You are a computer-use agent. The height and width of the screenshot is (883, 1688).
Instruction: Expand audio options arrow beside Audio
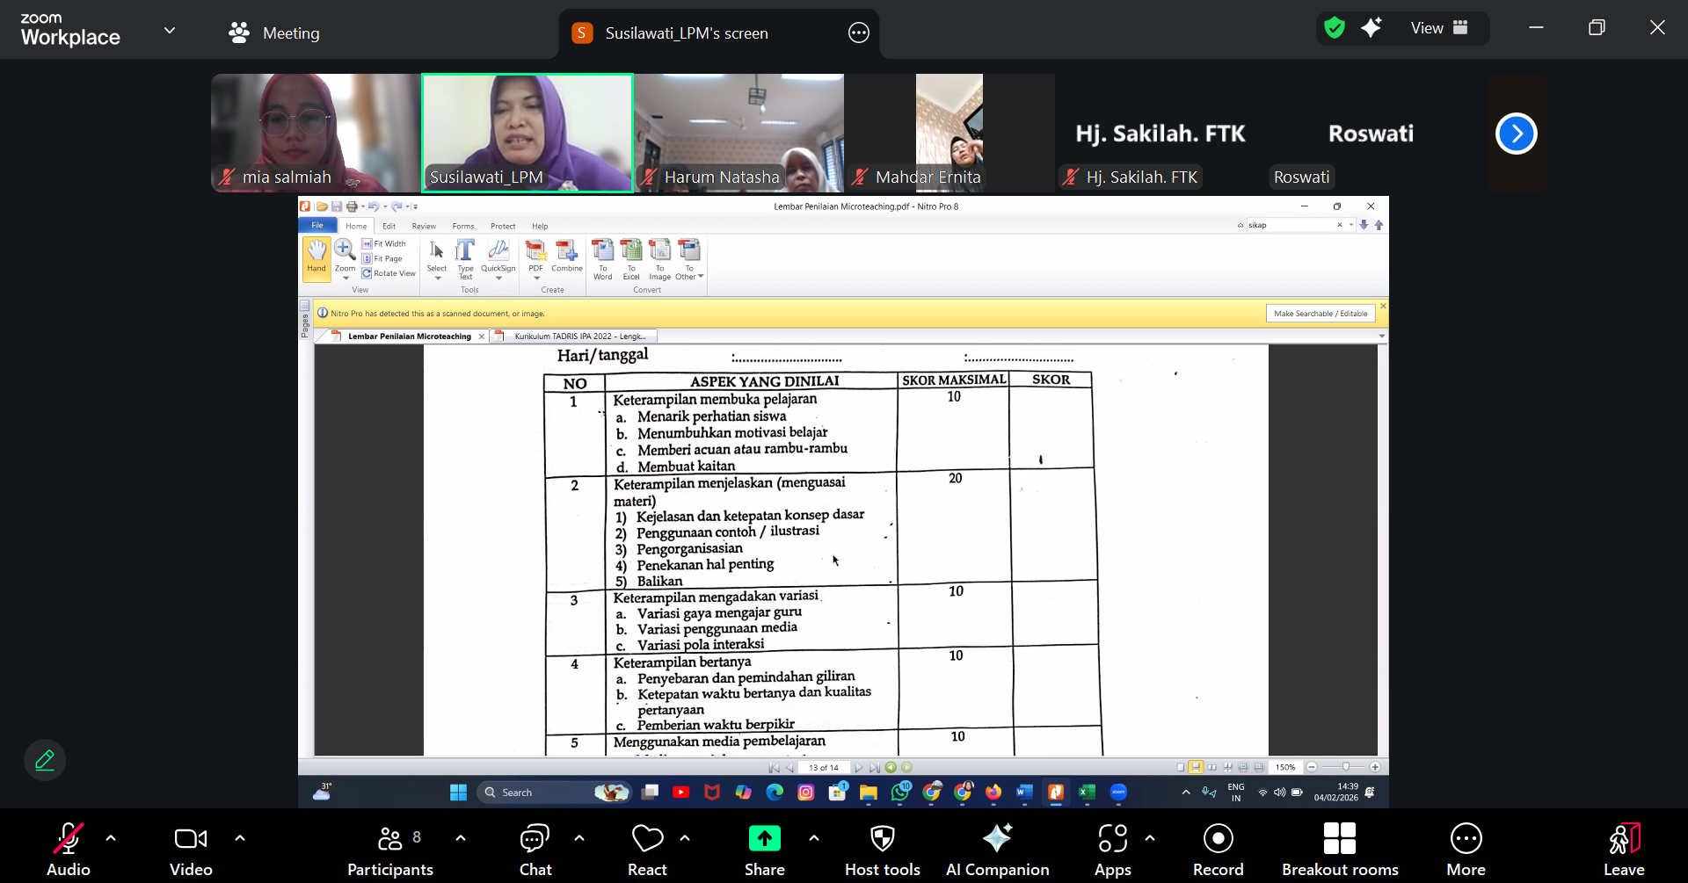[111, 838]
